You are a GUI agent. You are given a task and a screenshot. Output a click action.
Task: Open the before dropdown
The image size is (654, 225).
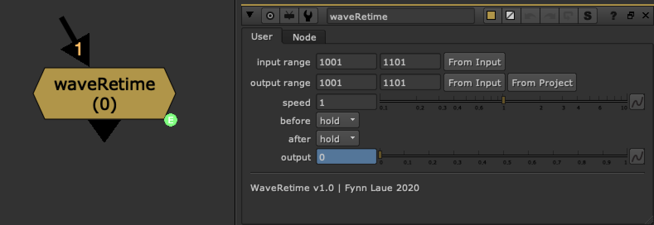[x=337, y=120]
